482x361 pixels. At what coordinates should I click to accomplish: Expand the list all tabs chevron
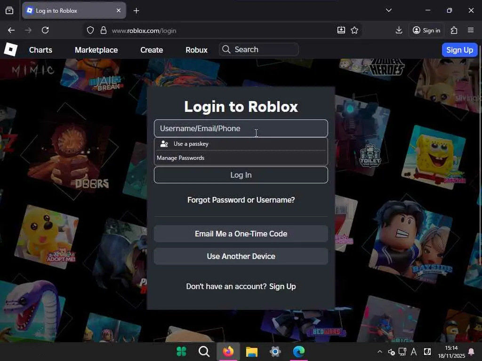(x=388, y=10)
